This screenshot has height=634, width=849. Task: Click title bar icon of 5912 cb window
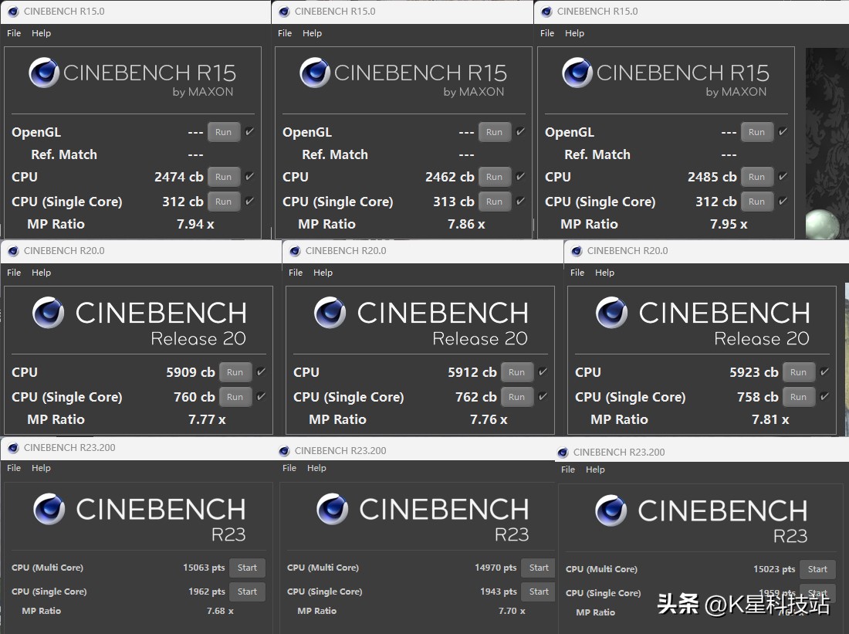point(295,251)
